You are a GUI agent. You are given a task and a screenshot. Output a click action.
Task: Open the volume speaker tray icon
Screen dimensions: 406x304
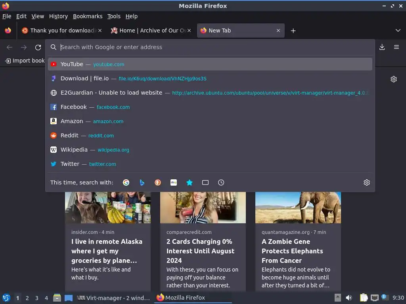[x=349, y=298]
